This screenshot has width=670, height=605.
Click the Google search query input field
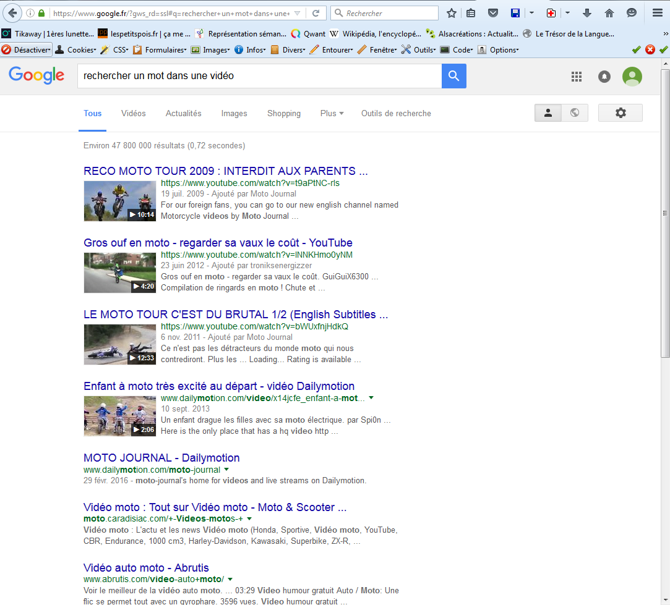coord(257,76)
